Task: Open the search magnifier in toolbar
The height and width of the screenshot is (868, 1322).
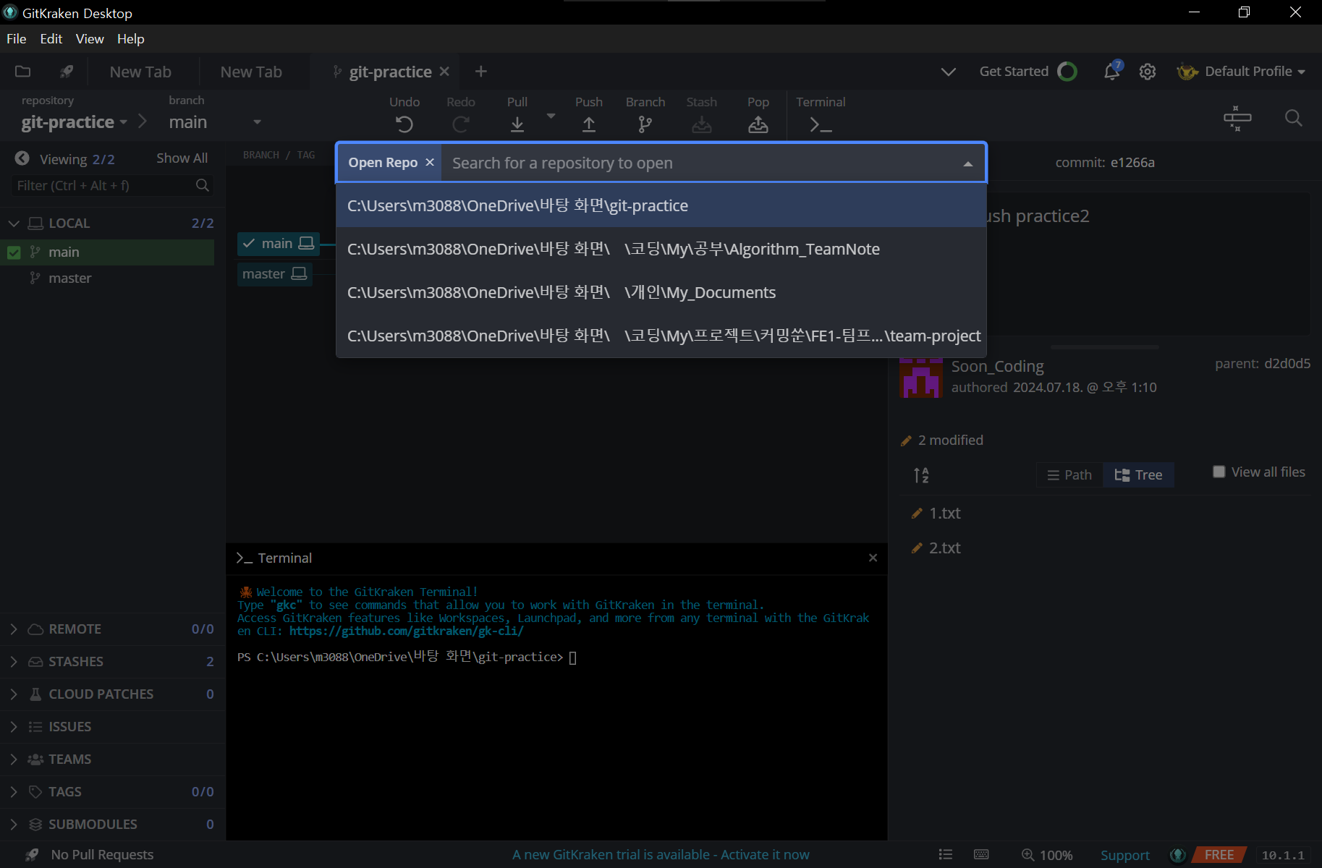Action: click(x=1294, y=118)
